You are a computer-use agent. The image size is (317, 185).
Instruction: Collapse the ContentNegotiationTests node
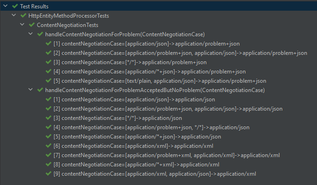click(22, 25)
